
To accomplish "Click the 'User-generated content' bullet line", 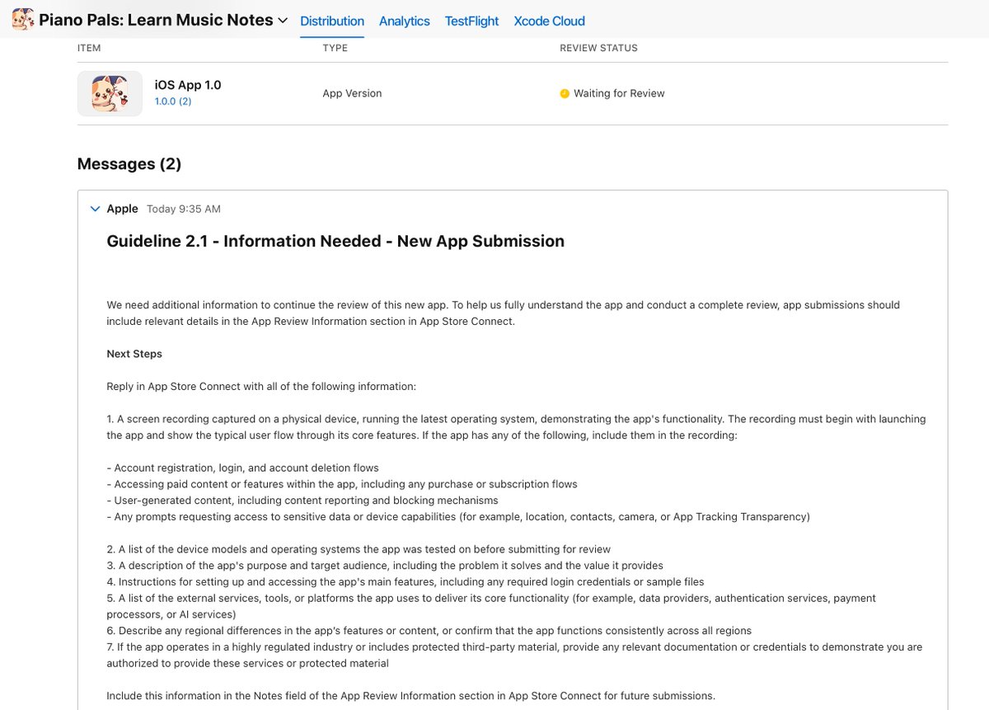I will (302, 501).
